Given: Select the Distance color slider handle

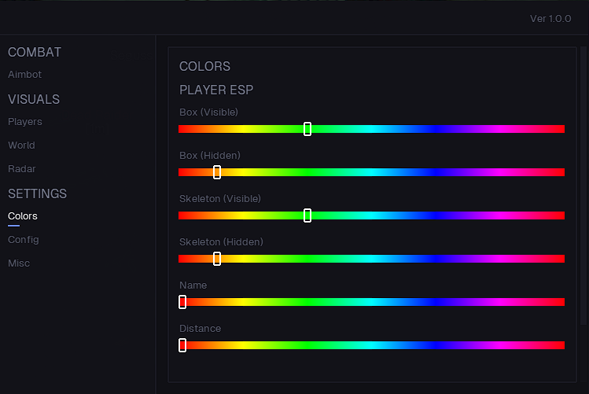Looking at the screenshot, I should pos(182,345).
